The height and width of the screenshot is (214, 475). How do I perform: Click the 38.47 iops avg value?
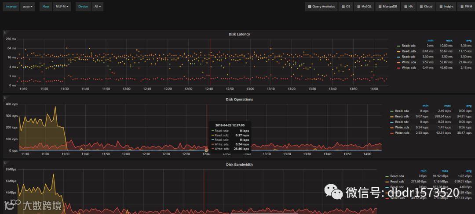click(465, 132)
